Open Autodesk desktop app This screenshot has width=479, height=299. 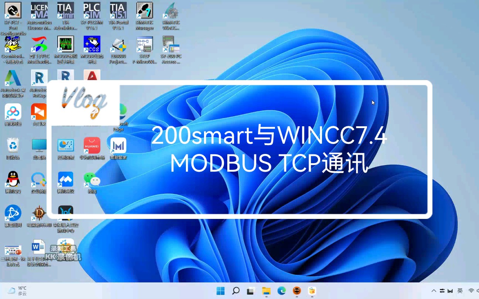click(13, 78)
